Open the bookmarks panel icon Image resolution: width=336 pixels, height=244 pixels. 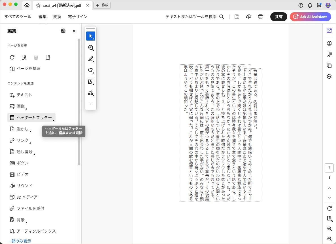click(x=329, y=54)
